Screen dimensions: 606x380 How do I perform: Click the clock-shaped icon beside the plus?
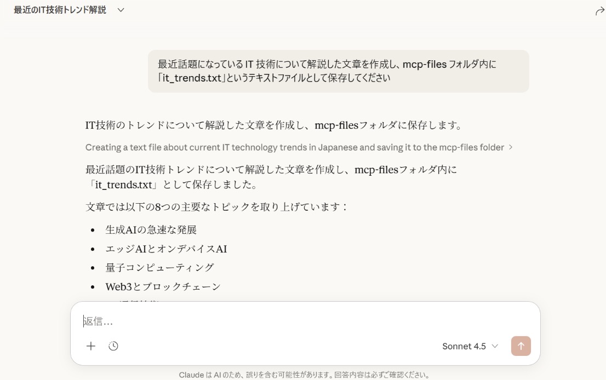(x=113, y=346)
